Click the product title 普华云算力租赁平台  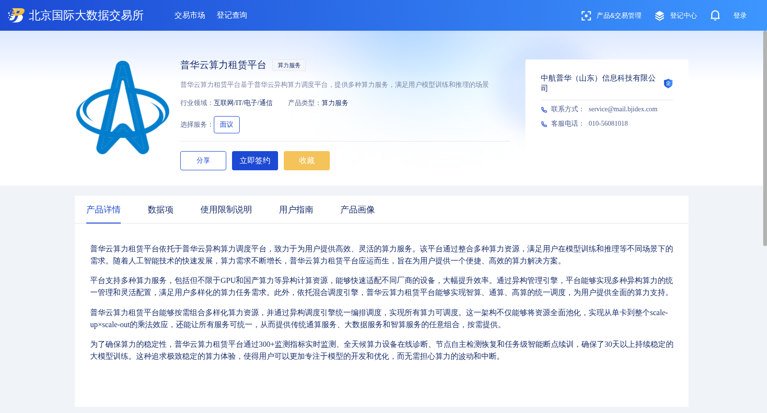pos(223,65)
